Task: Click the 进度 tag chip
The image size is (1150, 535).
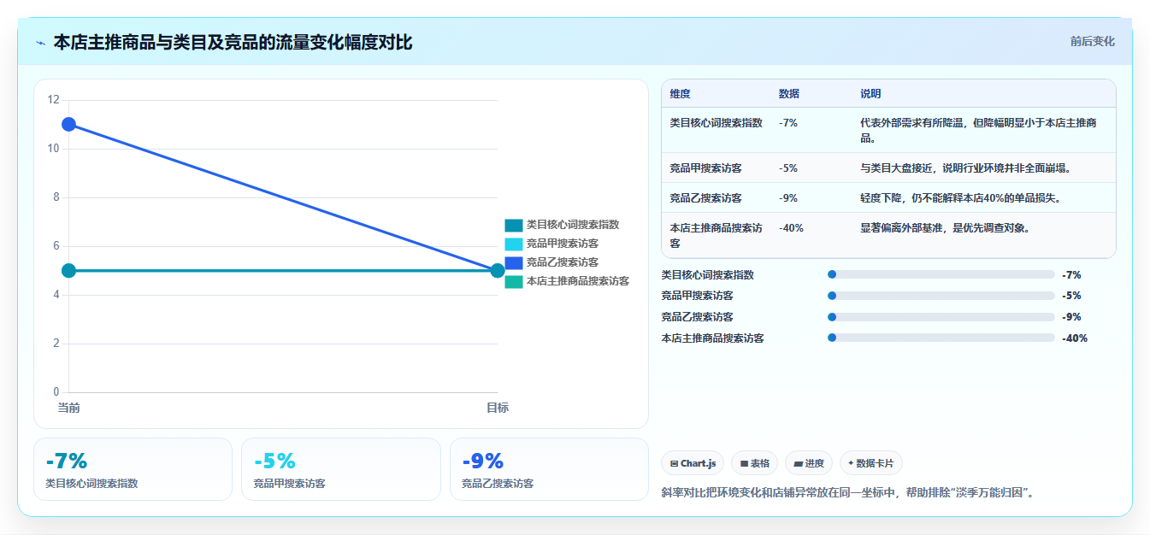Action: (809, 463)
